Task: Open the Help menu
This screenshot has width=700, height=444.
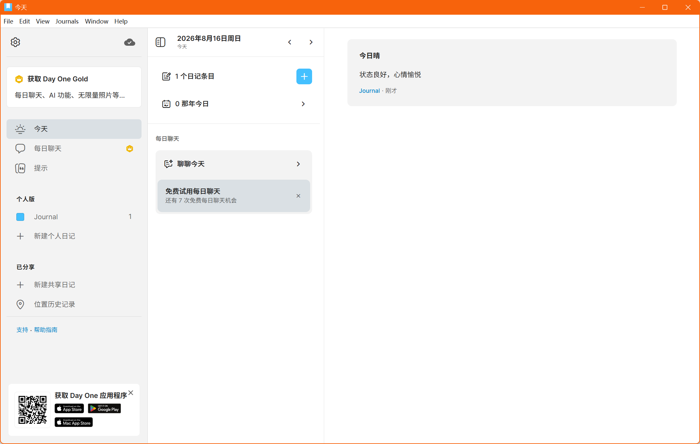Action: pyautogui.click(x=121, y=21)
